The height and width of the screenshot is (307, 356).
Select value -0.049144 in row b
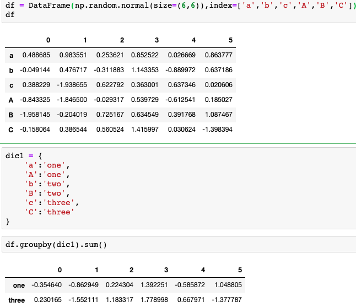tap(35, 70)
